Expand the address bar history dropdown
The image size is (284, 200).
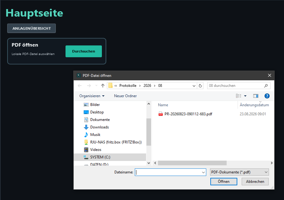(x=194, y=86)
